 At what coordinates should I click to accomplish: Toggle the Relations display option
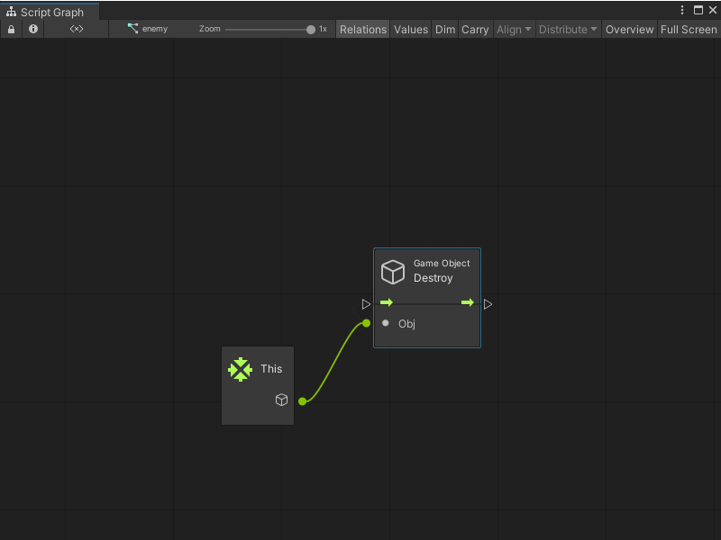362,29
